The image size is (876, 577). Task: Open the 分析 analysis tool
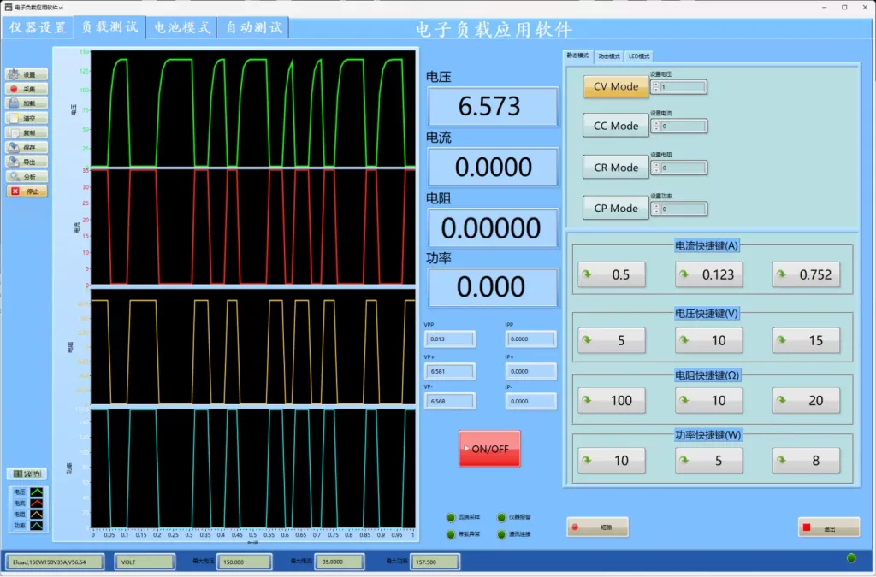pos(27,176)
